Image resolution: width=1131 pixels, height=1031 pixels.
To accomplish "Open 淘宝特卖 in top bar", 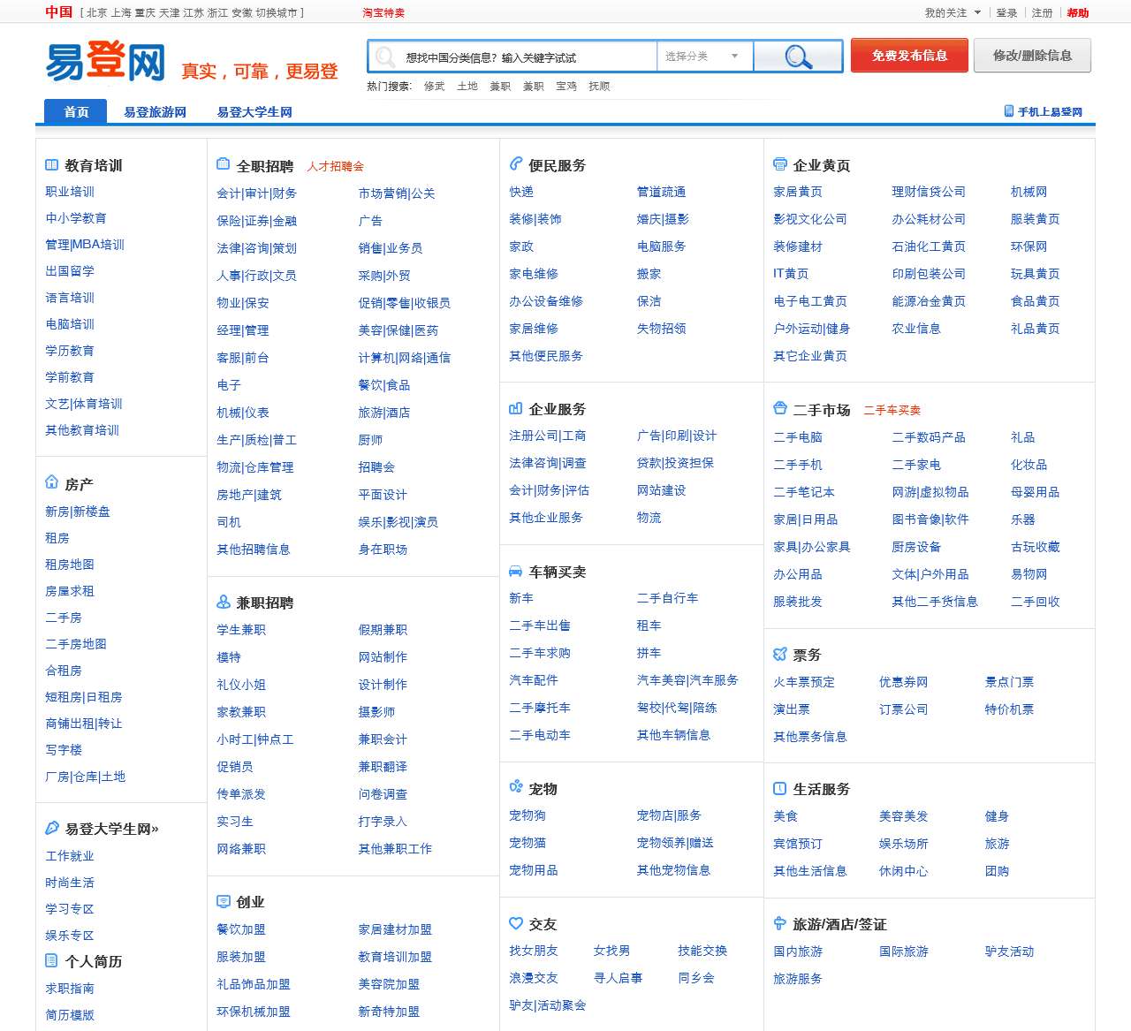I will 383,13.
